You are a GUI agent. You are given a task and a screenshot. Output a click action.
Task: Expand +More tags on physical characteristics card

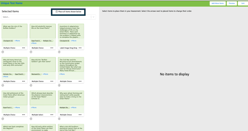pyautogui.click(x=34, y=108)
